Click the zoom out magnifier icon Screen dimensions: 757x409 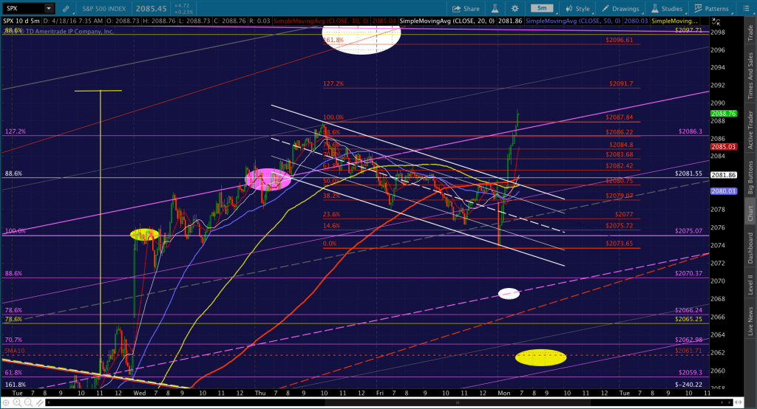click(29, 402)
